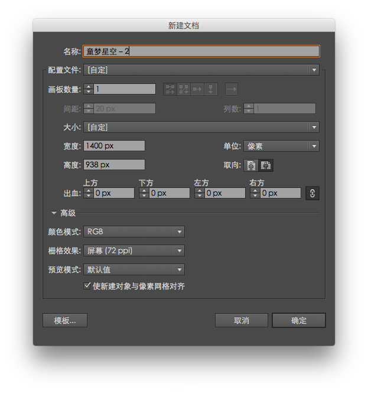Toggle the bleed link chain icon
This screenshot has height=393, width=368.
312,193
